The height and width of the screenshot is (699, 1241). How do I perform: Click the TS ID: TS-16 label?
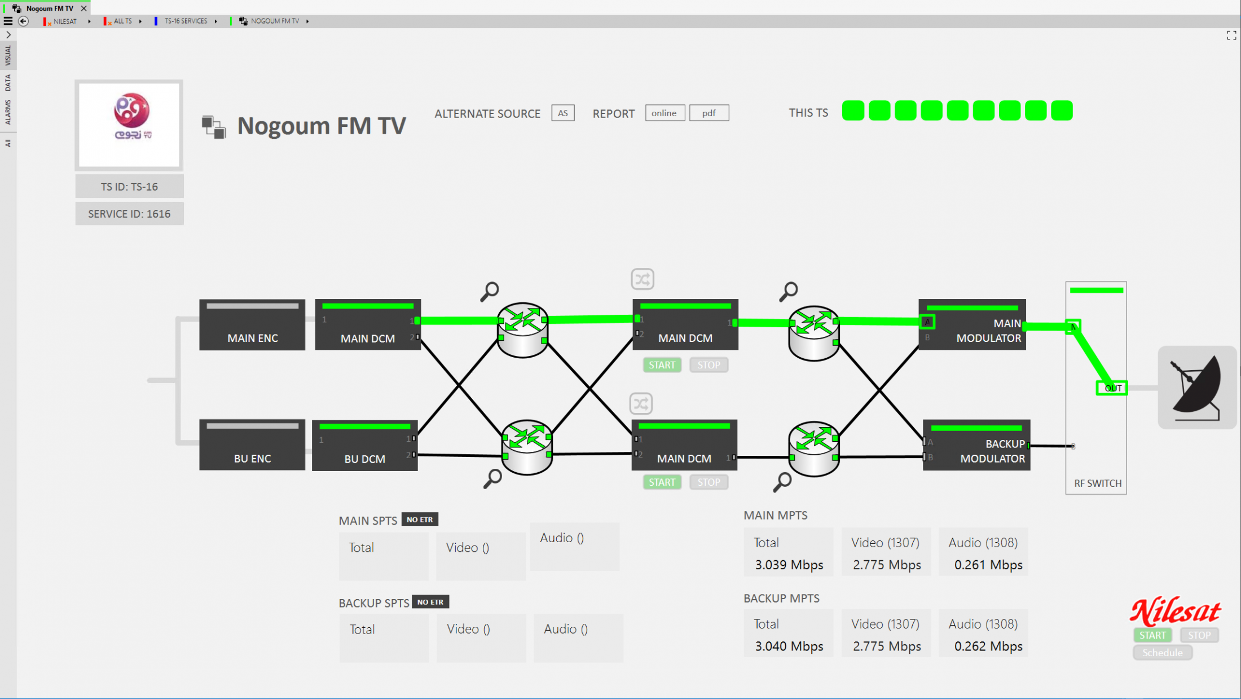tap(129, 187)
